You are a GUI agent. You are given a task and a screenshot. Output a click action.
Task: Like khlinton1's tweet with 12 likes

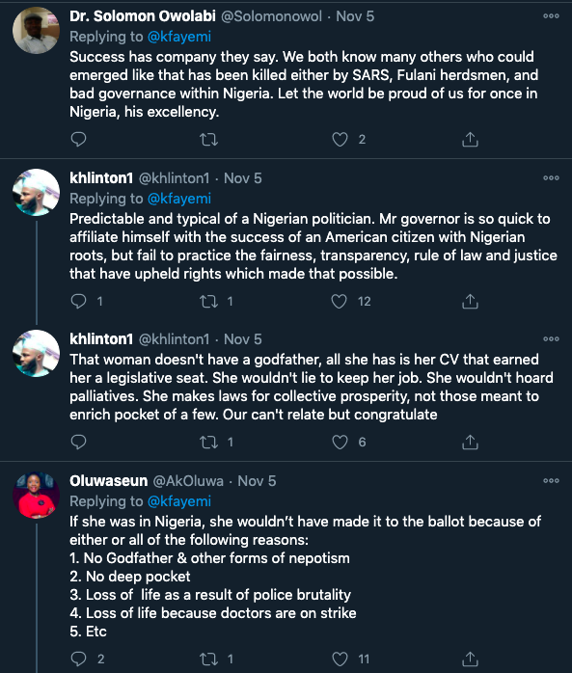click(340, 301)
